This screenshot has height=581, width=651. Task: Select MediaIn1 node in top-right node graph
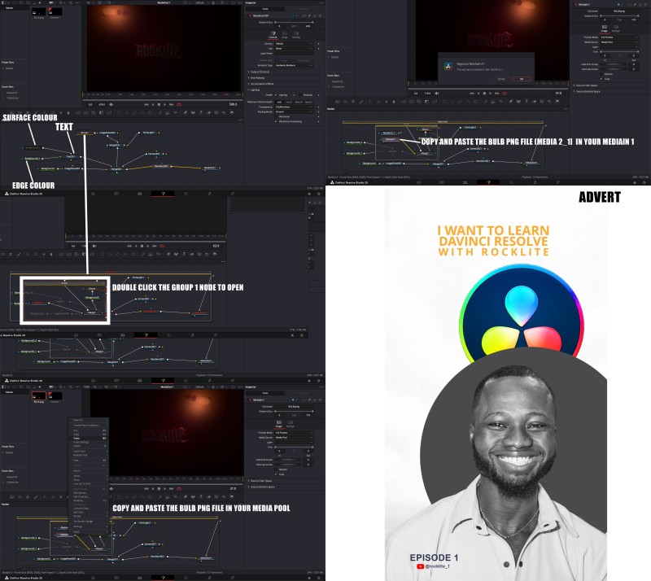391,139
